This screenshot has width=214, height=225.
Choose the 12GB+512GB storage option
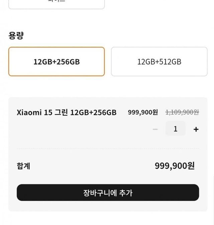[x=159, y=62]
